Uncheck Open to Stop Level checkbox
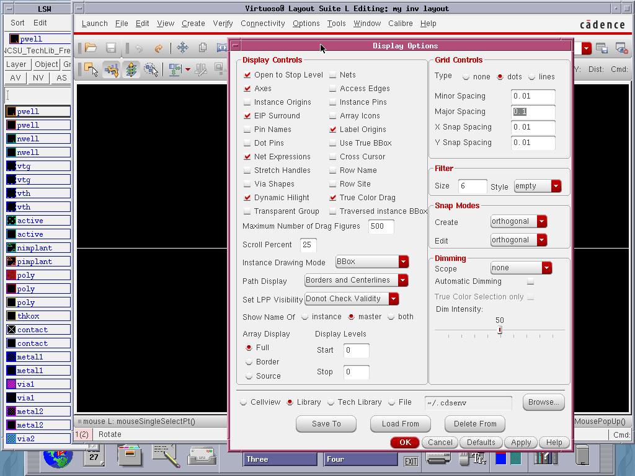The image size is (635, 476). 247,75
